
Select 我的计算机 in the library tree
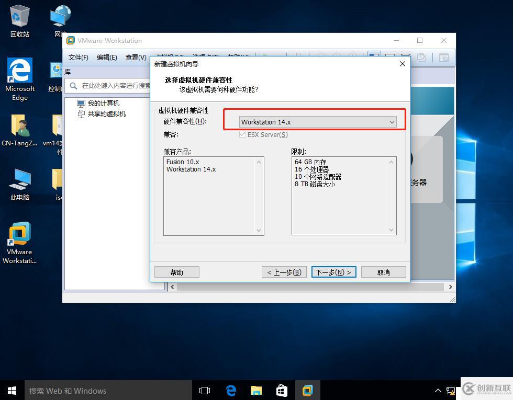tap(103, 103)
